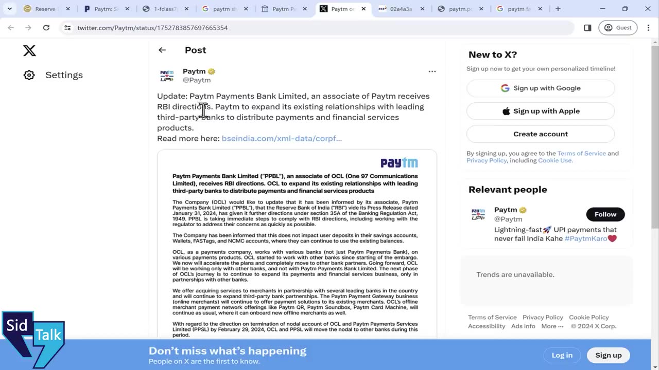Image resolution: width=659 pixels, height=370 pixels.
Task: Switch to the 02a4a3a tab
Action: coord(402,9)
